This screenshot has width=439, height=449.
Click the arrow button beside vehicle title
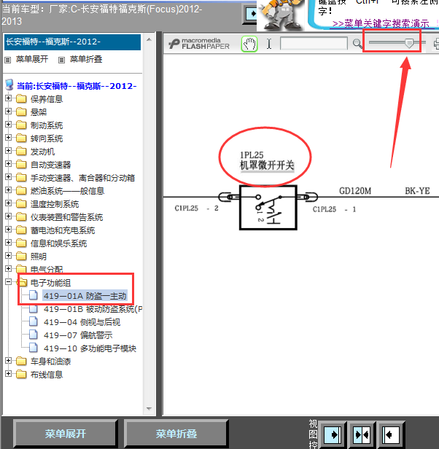tap(250, 15)
